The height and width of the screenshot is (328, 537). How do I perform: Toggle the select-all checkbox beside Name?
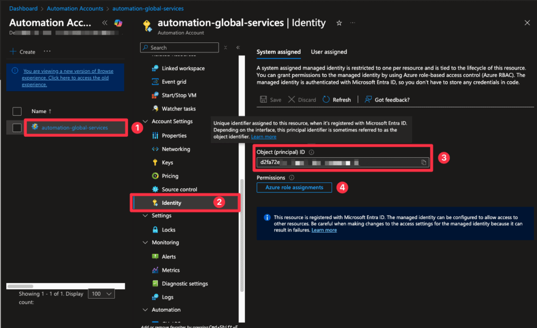(x=17, y=112)
